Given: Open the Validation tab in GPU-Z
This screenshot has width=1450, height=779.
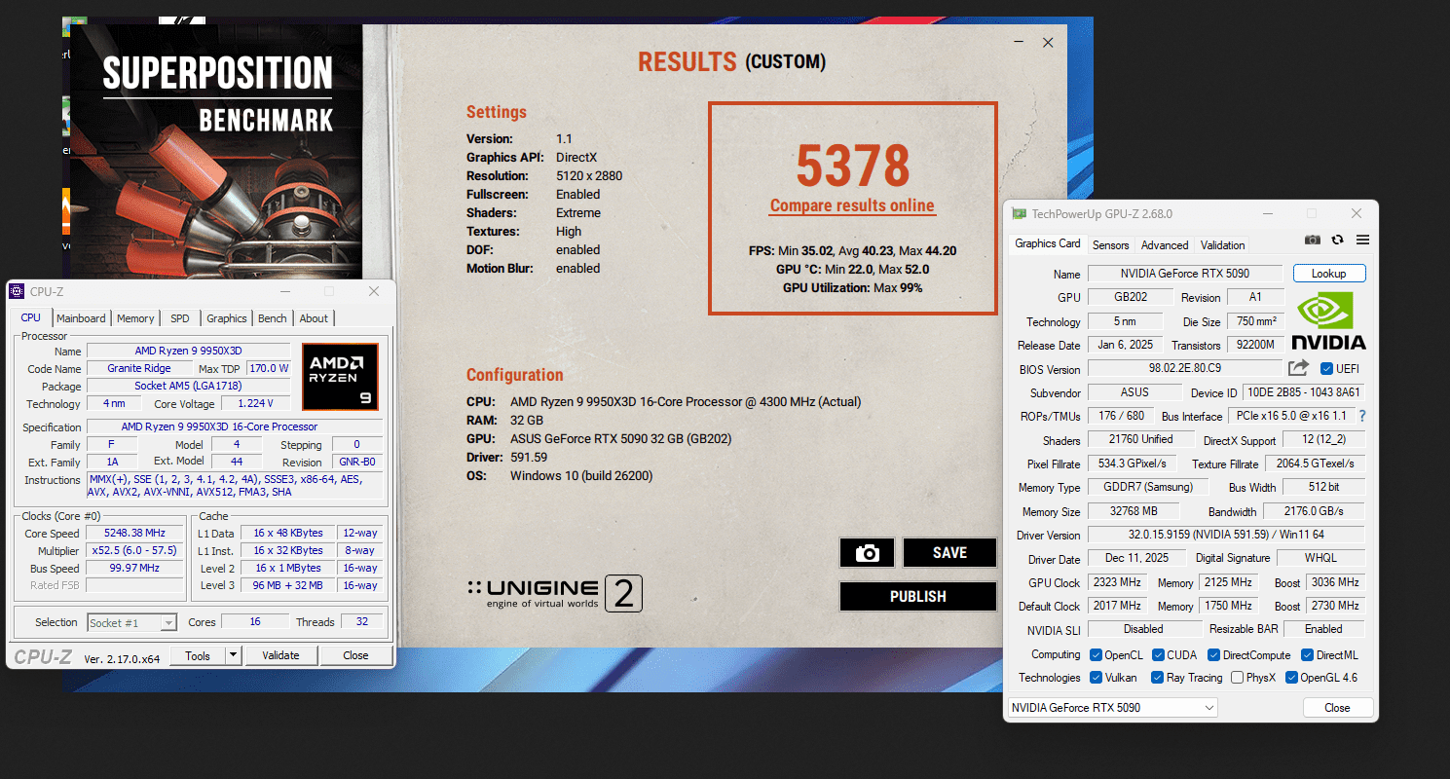Looking at the screenshot, I should [x=1222, y=245].
